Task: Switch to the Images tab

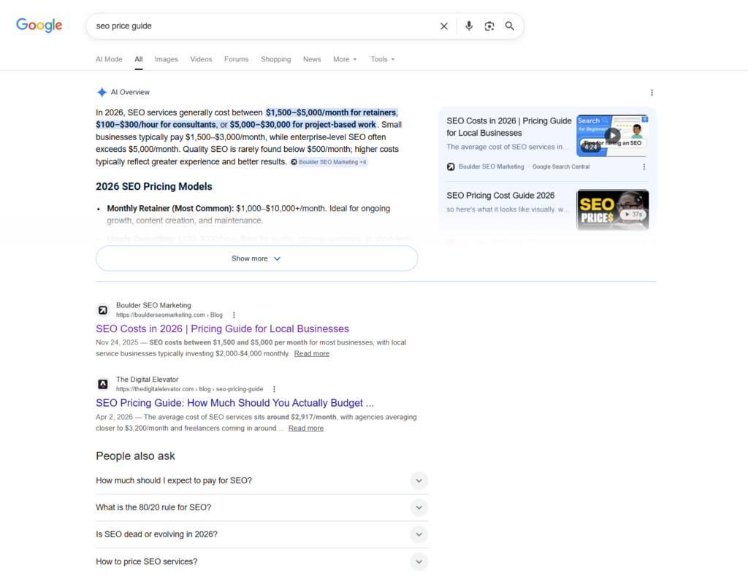Action: [x=166, y=59]
